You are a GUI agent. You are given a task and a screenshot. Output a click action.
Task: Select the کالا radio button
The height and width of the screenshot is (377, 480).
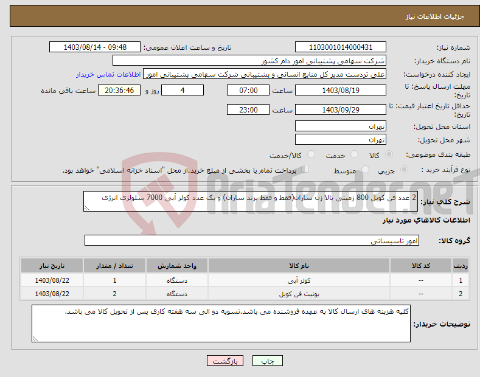click(x=389, y=154)
